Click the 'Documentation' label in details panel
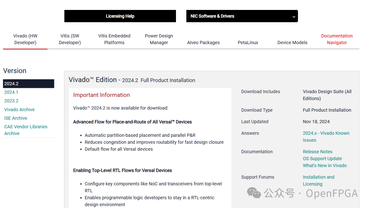 pos(257,152)
